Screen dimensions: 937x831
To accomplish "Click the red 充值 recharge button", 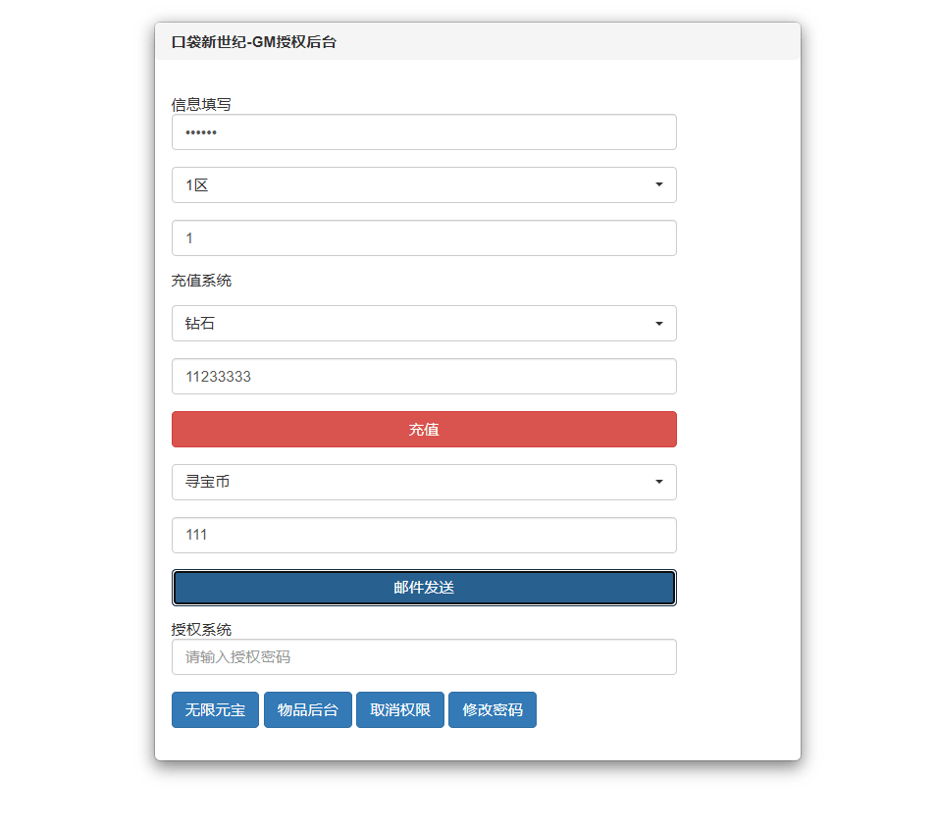I will pos(424,429).
